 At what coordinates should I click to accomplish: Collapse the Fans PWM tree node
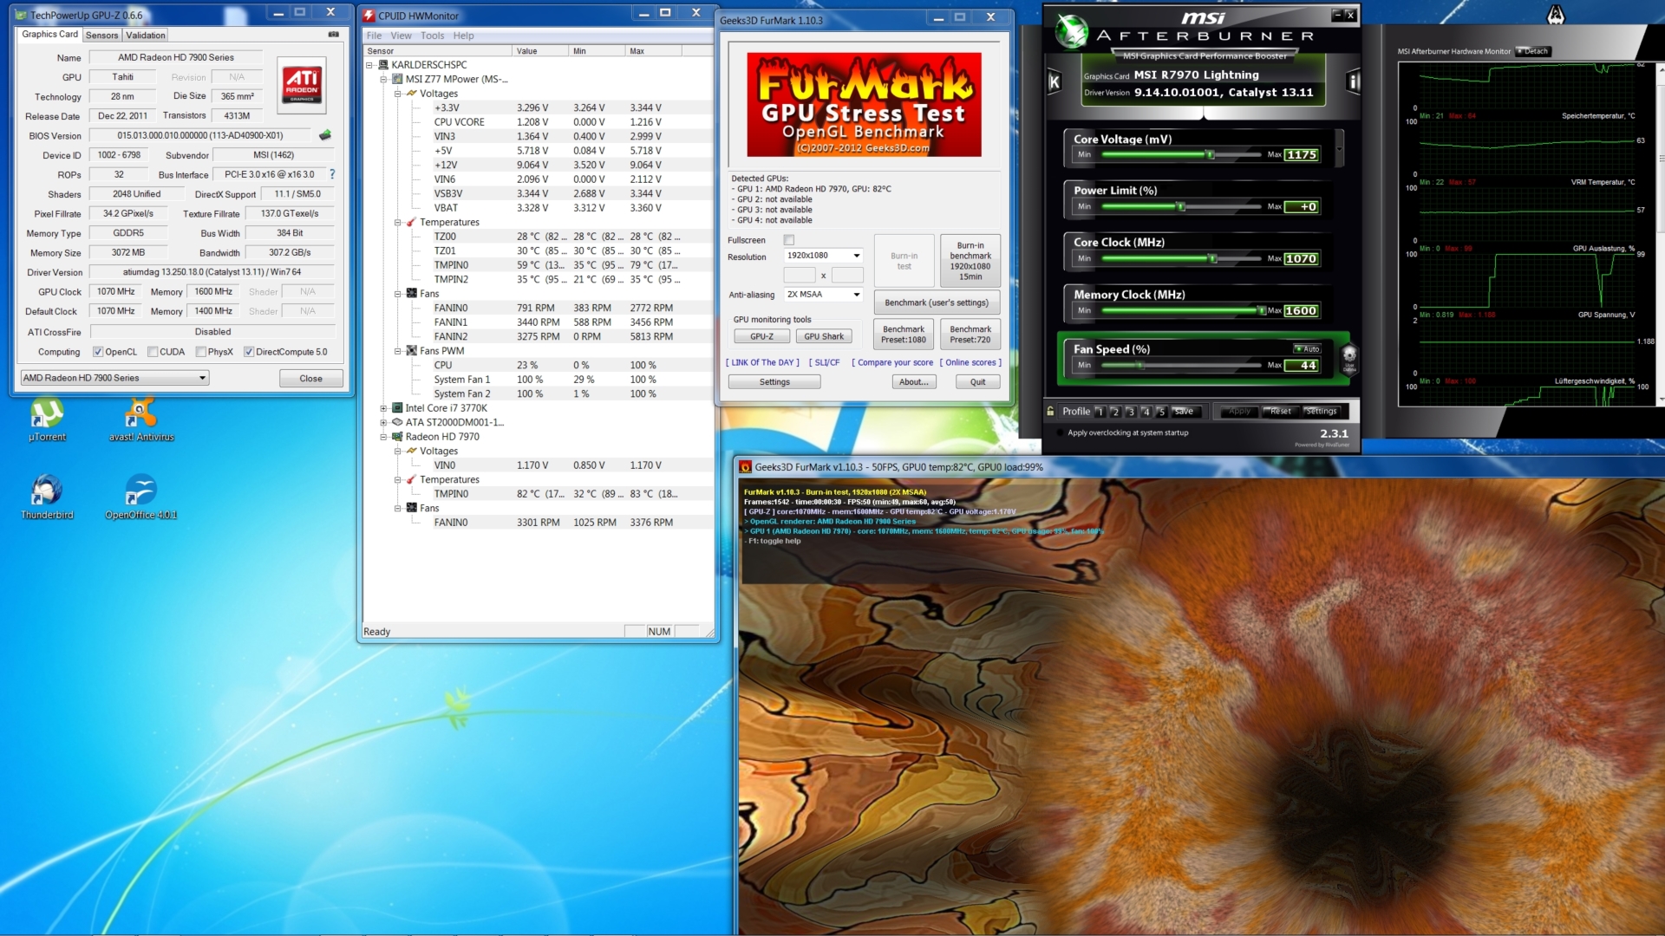point(398,351)
